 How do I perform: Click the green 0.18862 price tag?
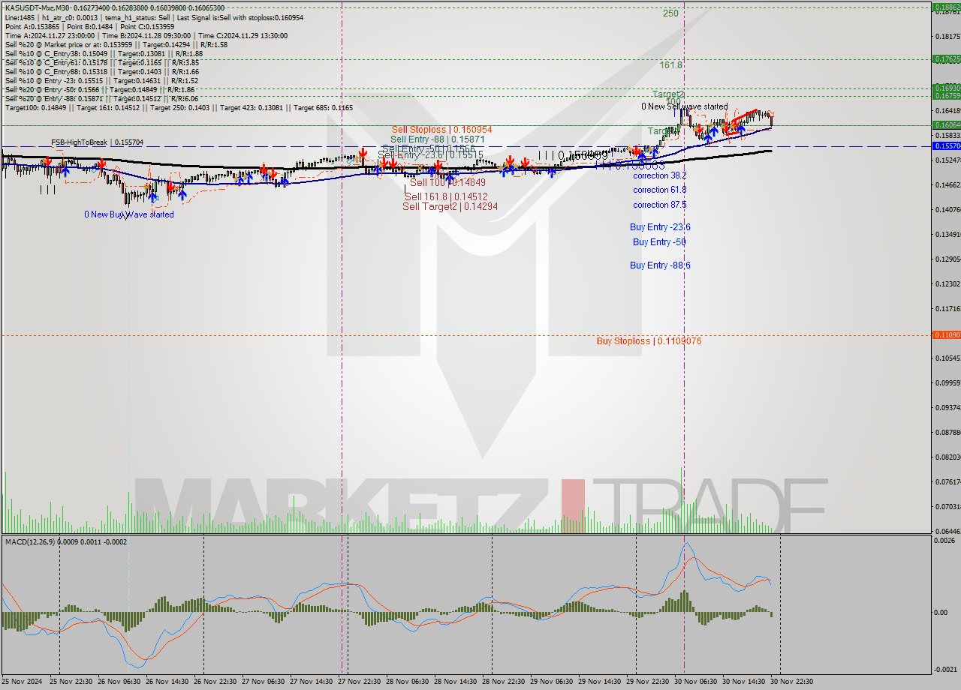tap(946, 7)
